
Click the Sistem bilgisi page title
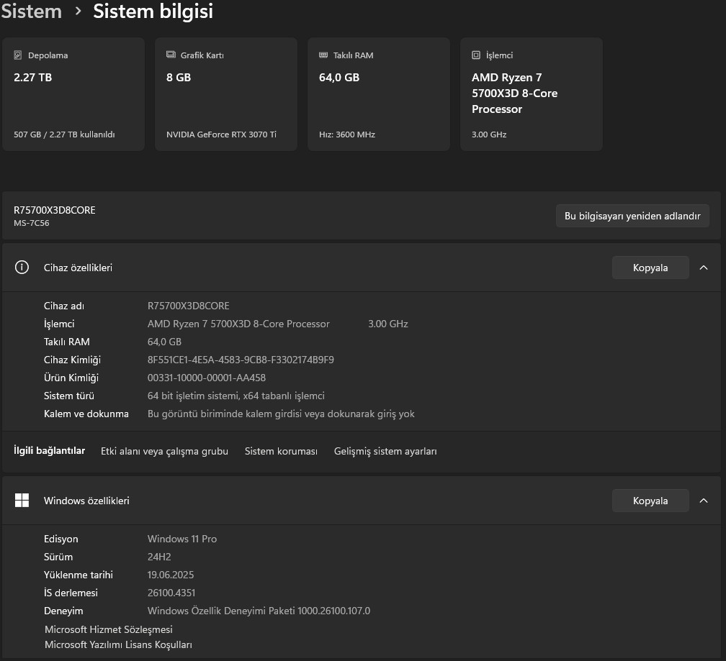153,11
